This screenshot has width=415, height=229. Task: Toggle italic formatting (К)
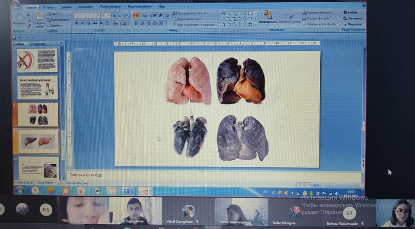pyautogui.click(x=82, y=23)
